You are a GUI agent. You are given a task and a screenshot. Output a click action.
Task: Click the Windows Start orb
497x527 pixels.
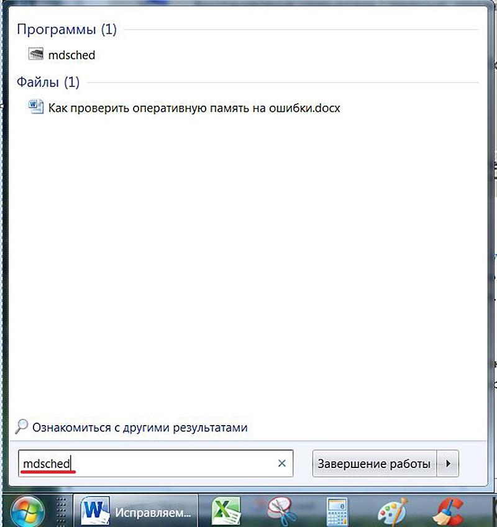pyautogui.click(x=27, y=512)
